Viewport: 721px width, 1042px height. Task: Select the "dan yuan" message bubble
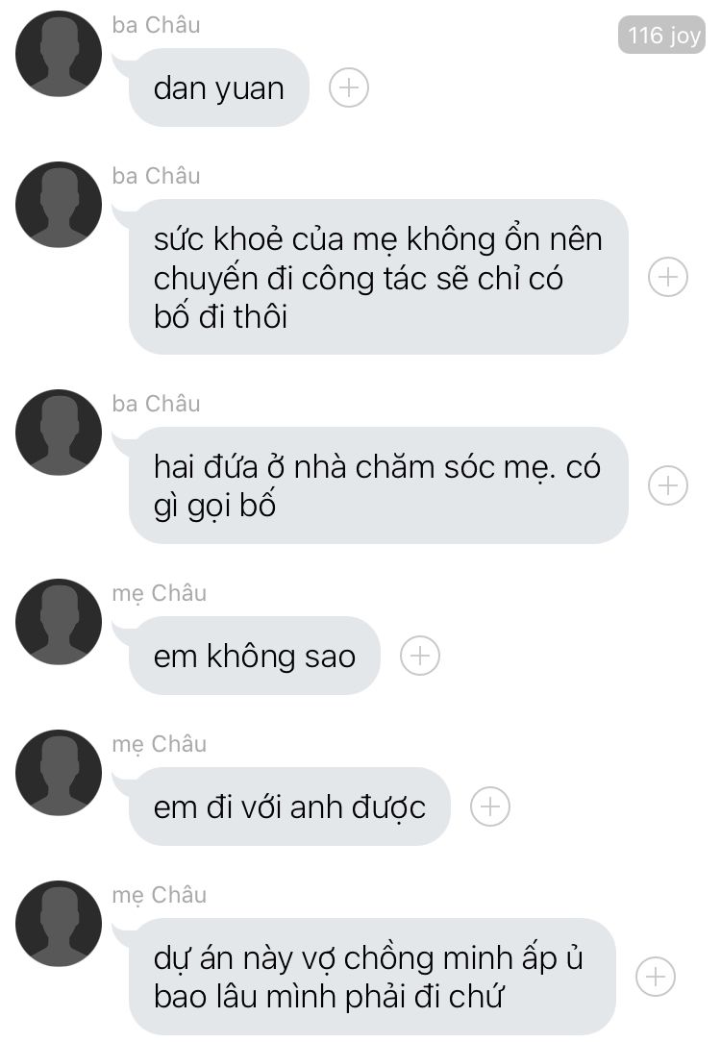pyautogui.click(x=218, y=87)
